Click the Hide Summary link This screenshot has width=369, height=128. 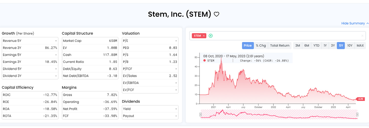click(x=353, y=23)
